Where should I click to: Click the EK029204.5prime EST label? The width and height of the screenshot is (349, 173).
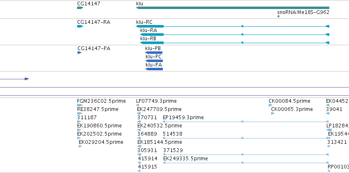click(x=101, y=142)
